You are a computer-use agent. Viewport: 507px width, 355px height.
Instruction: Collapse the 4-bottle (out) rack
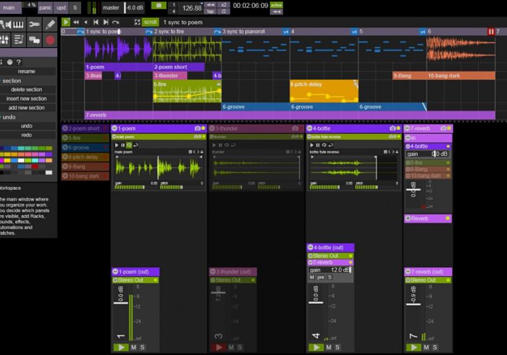click(x=311, y=248)
